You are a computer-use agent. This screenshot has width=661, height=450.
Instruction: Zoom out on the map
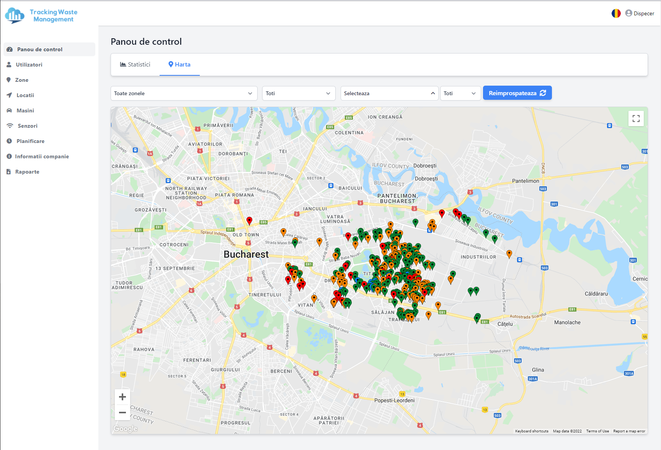coord(122,413)
